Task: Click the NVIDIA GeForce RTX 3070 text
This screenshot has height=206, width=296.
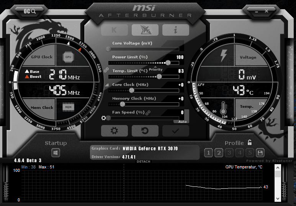Action: pyautogui.click(x=150, y=148)
